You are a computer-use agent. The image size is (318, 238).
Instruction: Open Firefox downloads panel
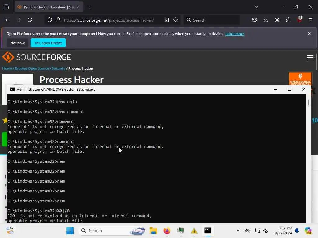tap(266, 20)
